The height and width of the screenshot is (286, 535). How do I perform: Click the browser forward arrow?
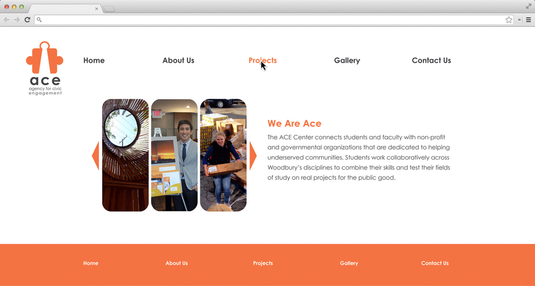coord(17,20)
